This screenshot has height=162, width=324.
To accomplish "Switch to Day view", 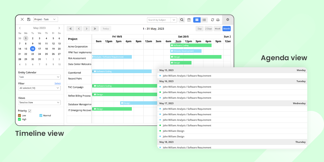I will tap(200, 29).
